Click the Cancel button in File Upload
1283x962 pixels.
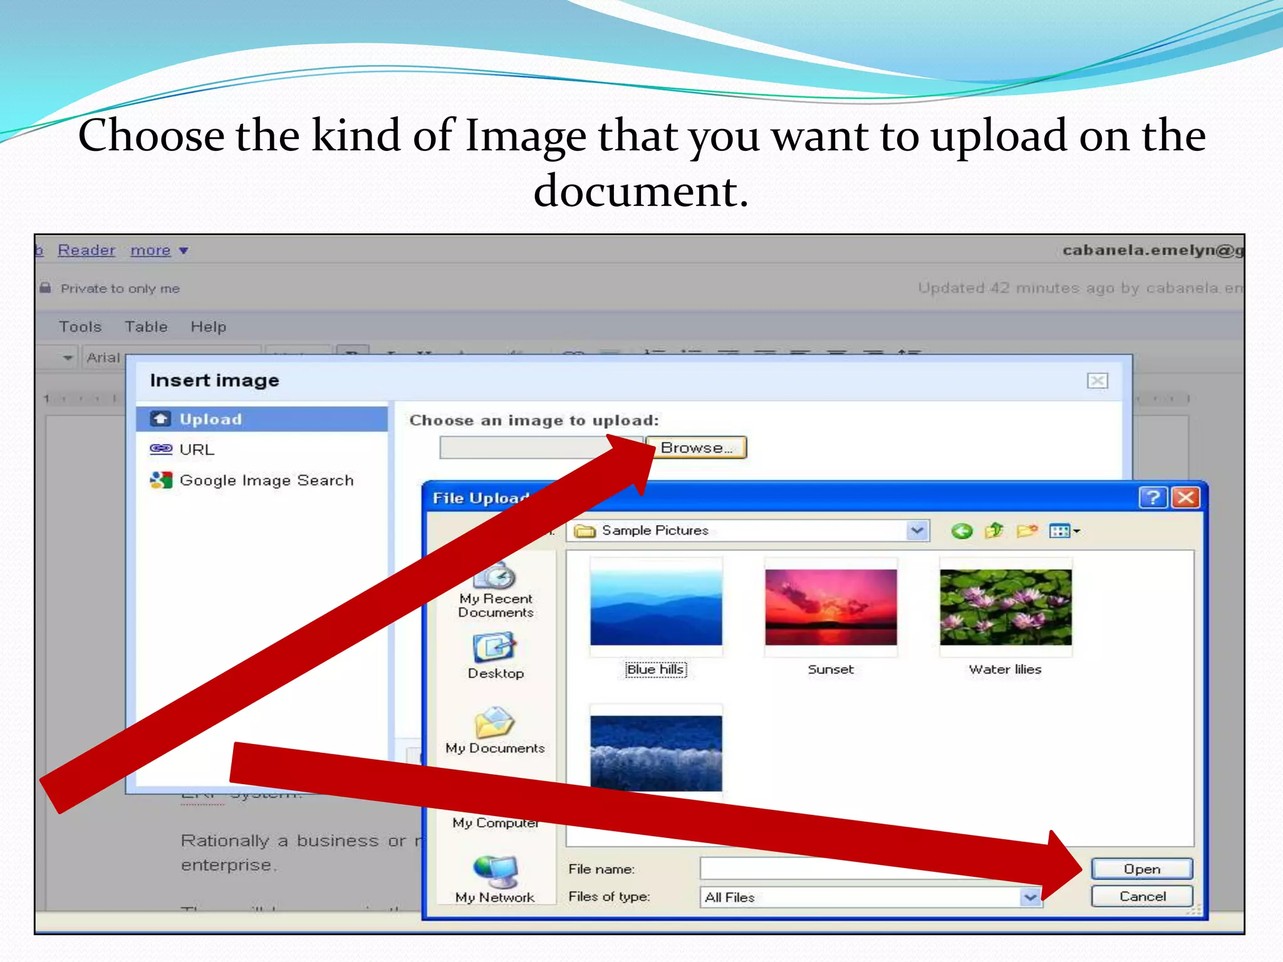coord(1142,896)
